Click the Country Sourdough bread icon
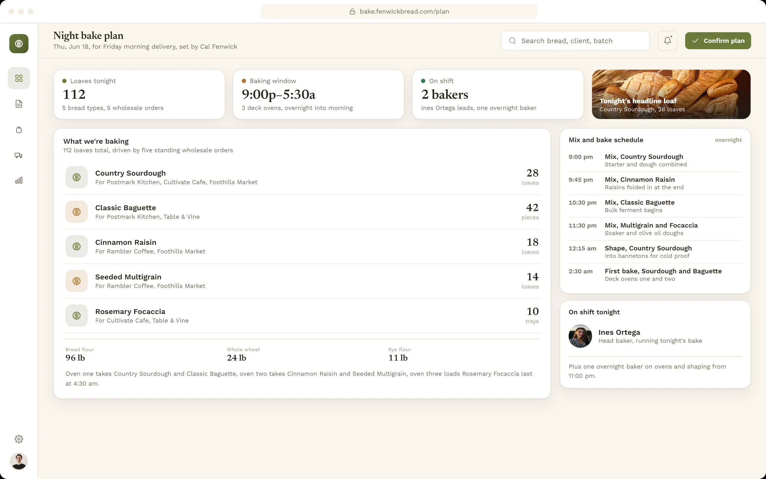This screenshot has height=479, width=766. (76, 177)
